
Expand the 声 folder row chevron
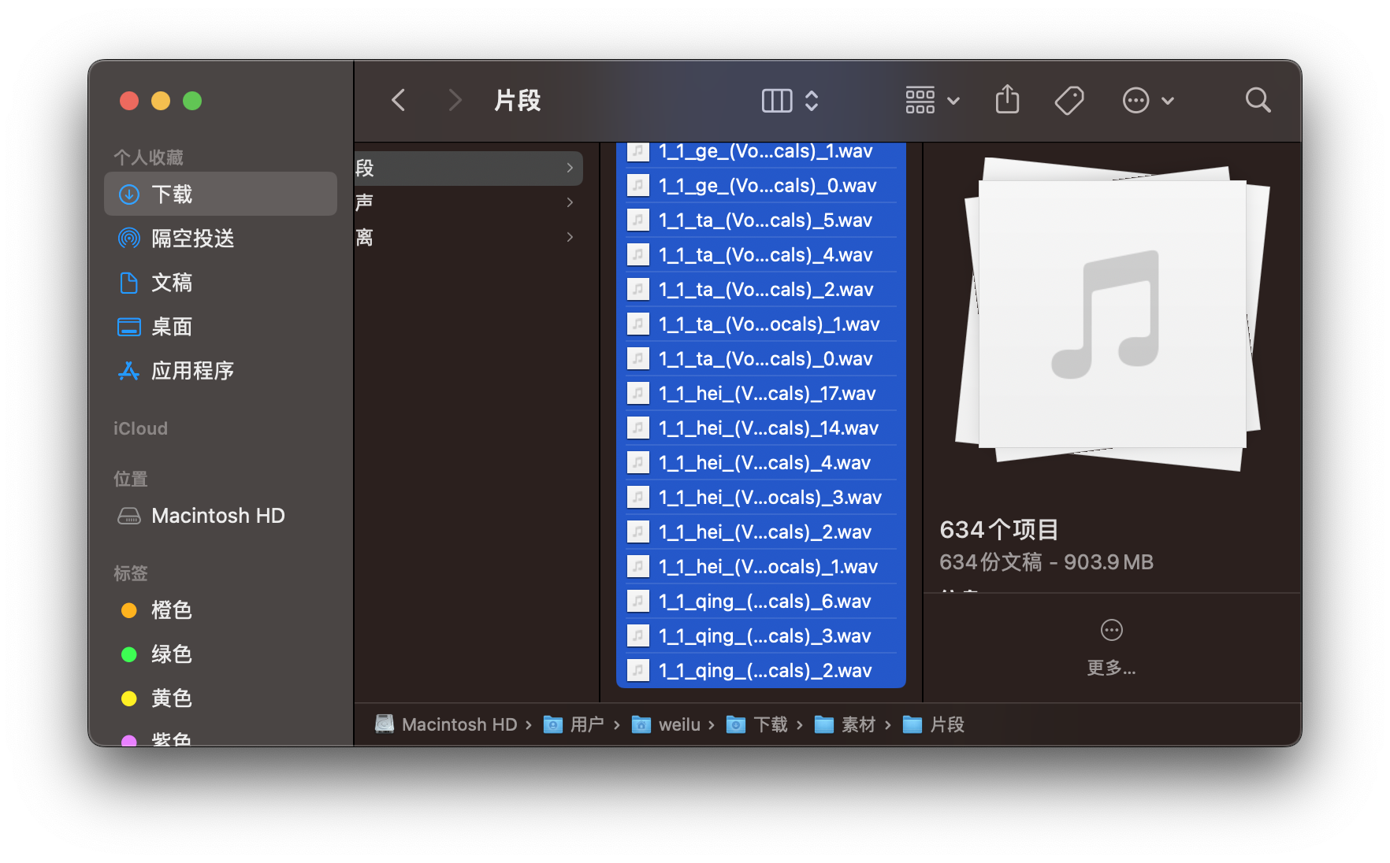click(x=570, y=202)
